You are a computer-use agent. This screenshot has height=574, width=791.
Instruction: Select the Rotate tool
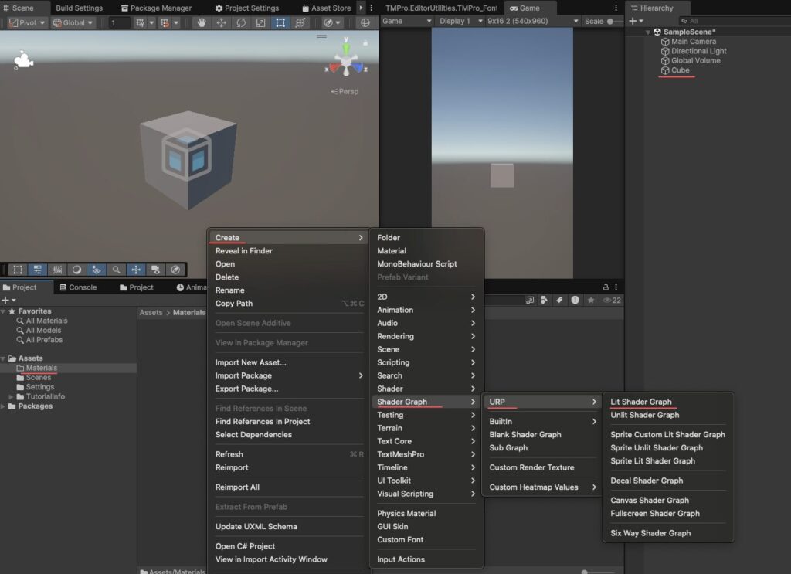click(240, 22)
